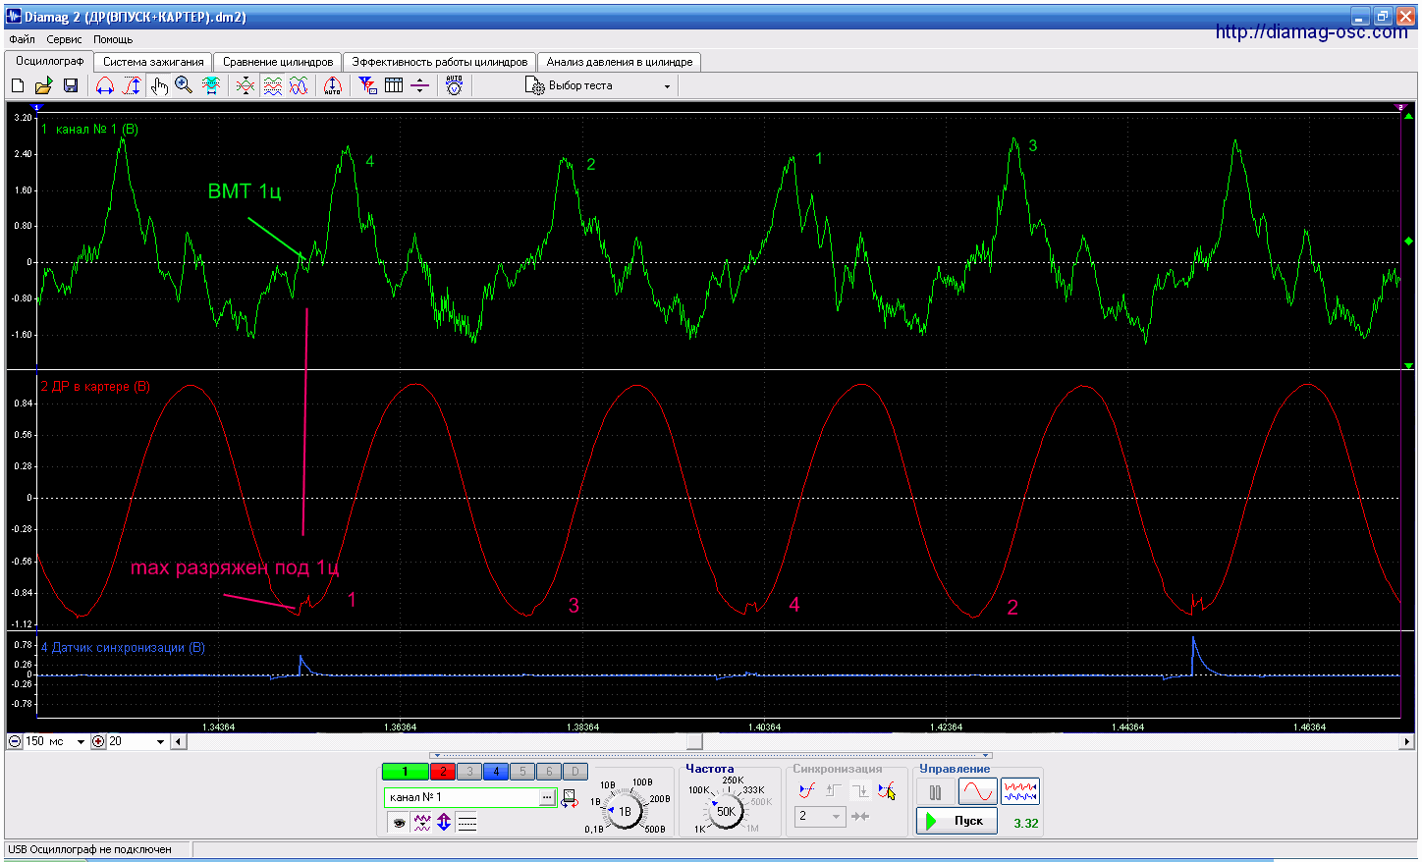Click the rising-edge step trigger icon
Image resolution: width=1422 pixels, height=862 pixels.
(833, 790)
